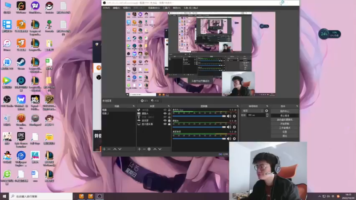Screen dimensions: 356x200
Task: Open the 渐变 scene transition dropdown
Action: point(253,111)
